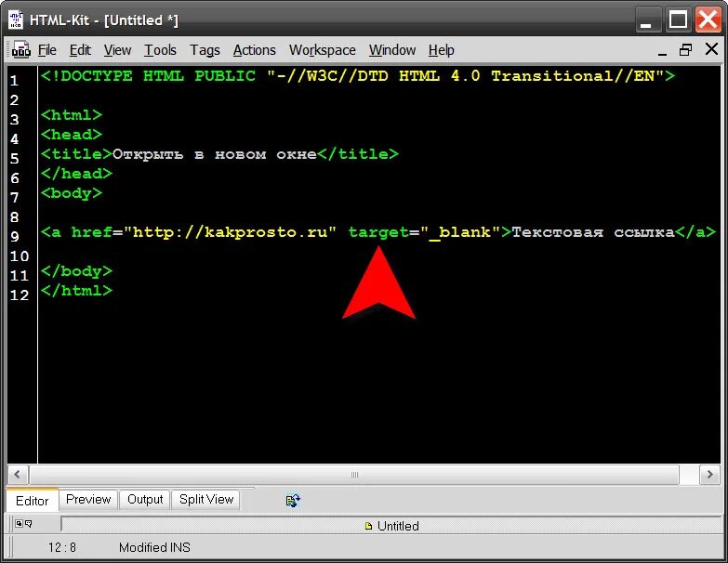Click the document icon left of File menu
This screenshot has width=728, height=563.
click(x=21, y=49)
